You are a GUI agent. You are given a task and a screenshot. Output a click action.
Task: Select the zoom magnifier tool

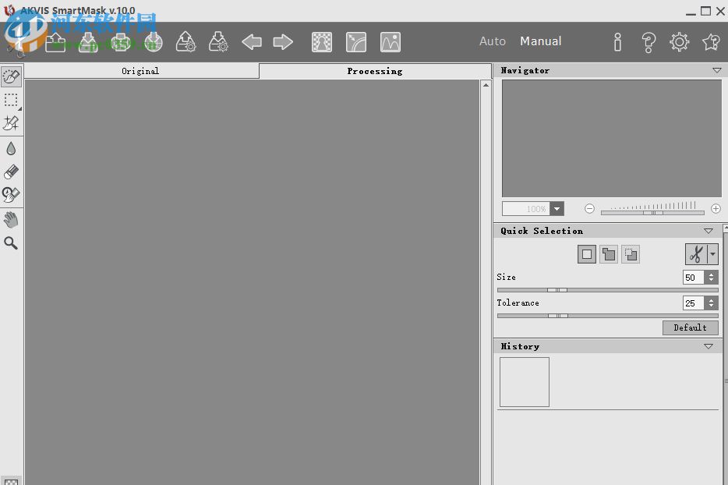pos(11,243)
